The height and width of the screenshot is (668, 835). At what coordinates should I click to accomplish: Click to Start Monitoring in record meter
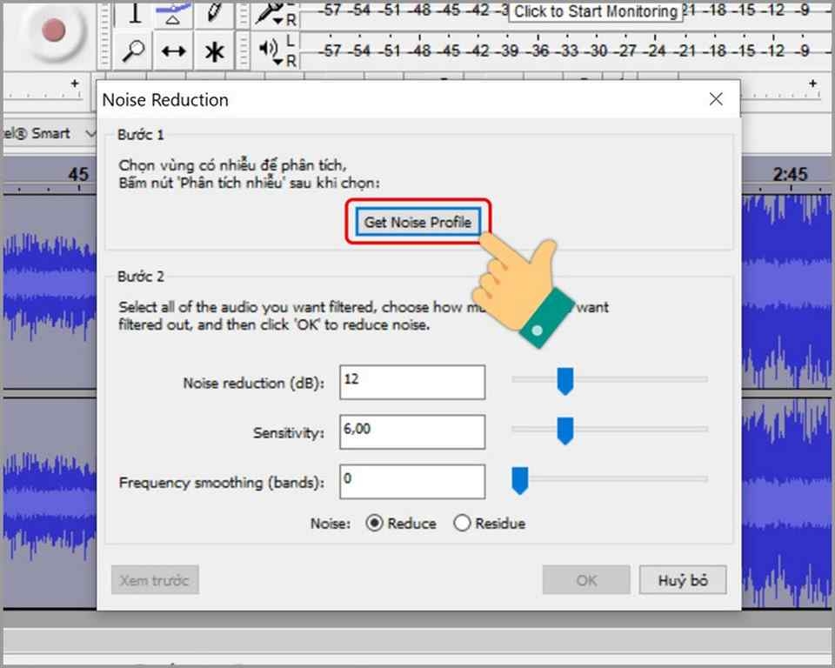(595, 11)
